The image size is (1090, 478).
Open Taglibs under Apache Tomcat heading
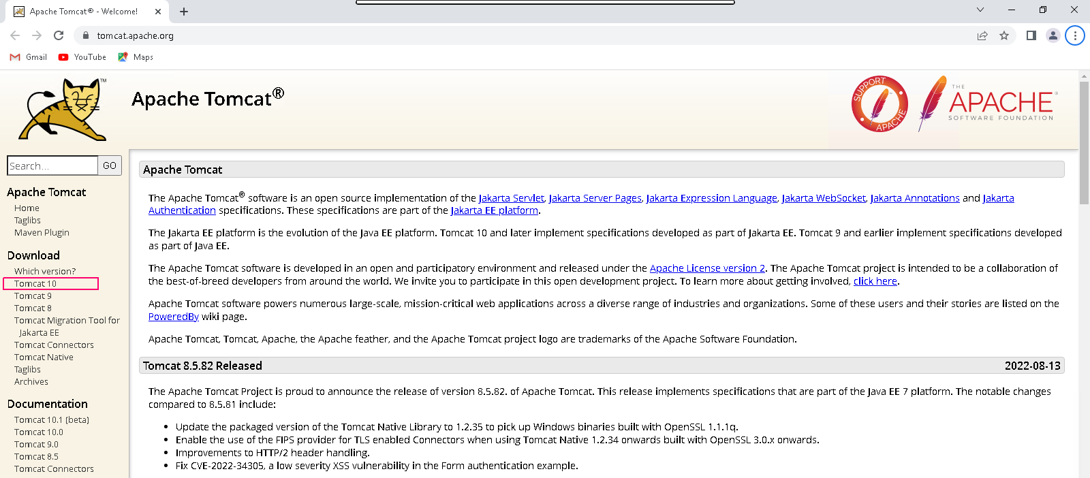27,221
